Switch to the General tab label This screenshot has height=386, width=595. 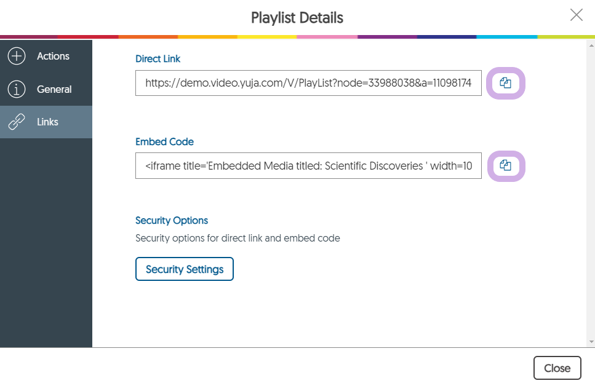pyautogui.click(x=54, y=89)
